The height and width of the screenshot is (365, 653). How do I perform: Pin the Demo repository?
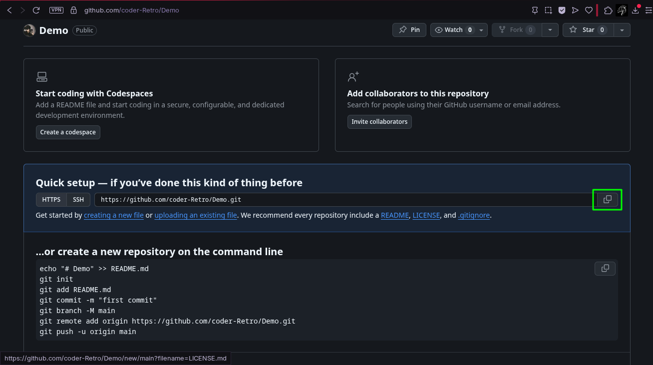(x=409, y=30)
